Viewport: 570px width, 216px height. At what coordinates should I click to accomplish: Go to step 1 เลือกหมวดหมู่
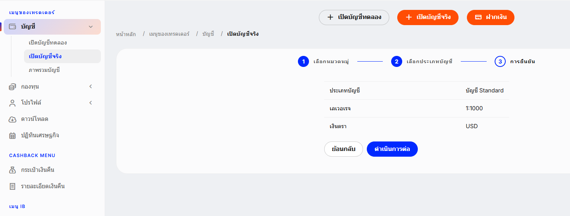point(323,61)
